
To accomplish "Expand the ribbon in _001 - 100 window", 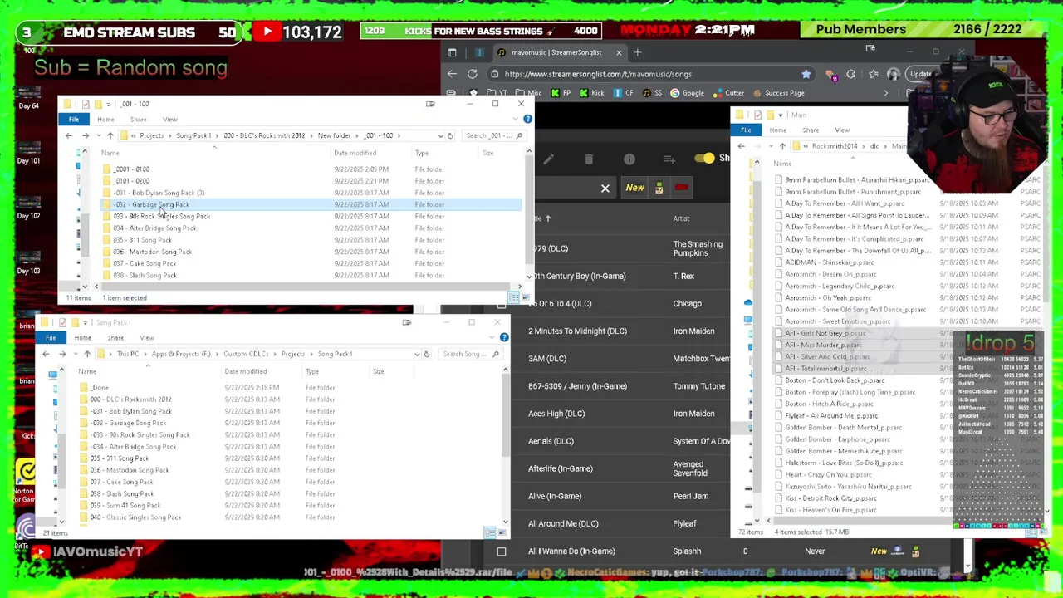I will click(517, 120).
